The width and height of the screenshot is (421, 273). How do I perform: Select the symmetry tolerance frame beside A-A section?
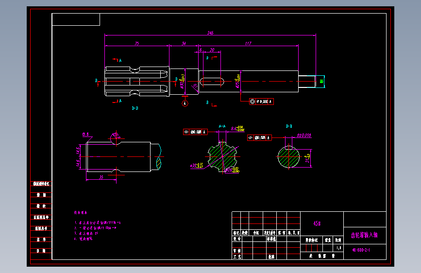(195, 132)
